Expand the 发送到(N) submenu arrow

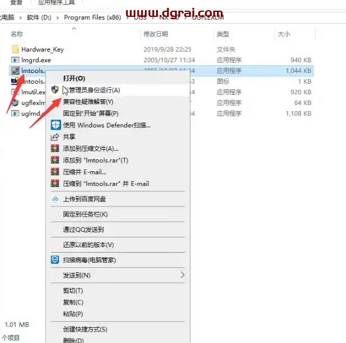click(182, 275)
